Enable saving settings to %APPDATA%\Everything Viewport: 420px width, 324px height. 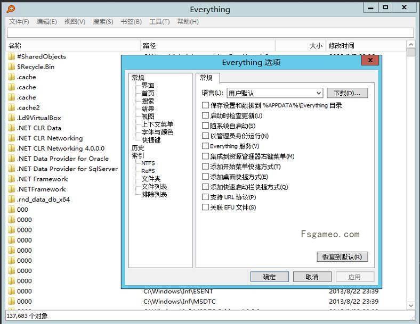205,105
